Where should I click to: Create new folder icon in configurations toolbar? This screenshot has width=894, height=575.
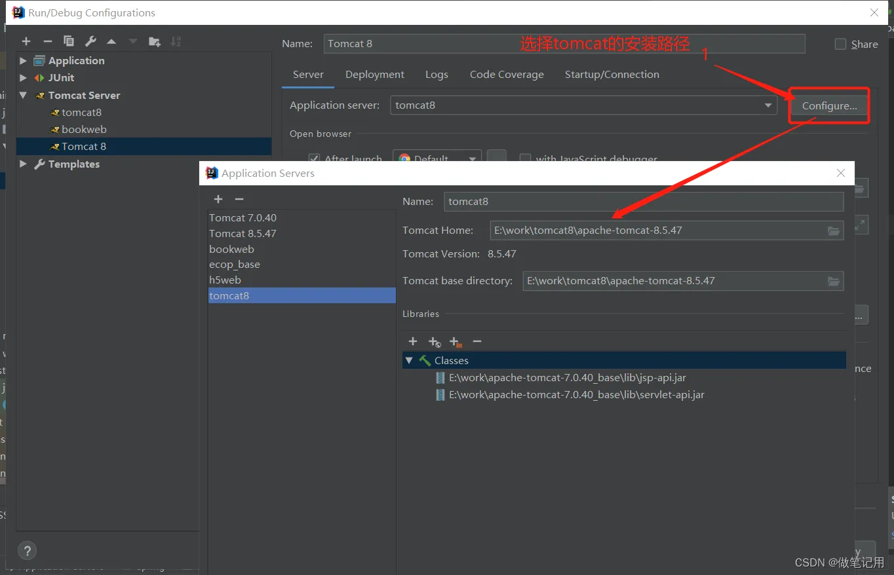(155, 41)
